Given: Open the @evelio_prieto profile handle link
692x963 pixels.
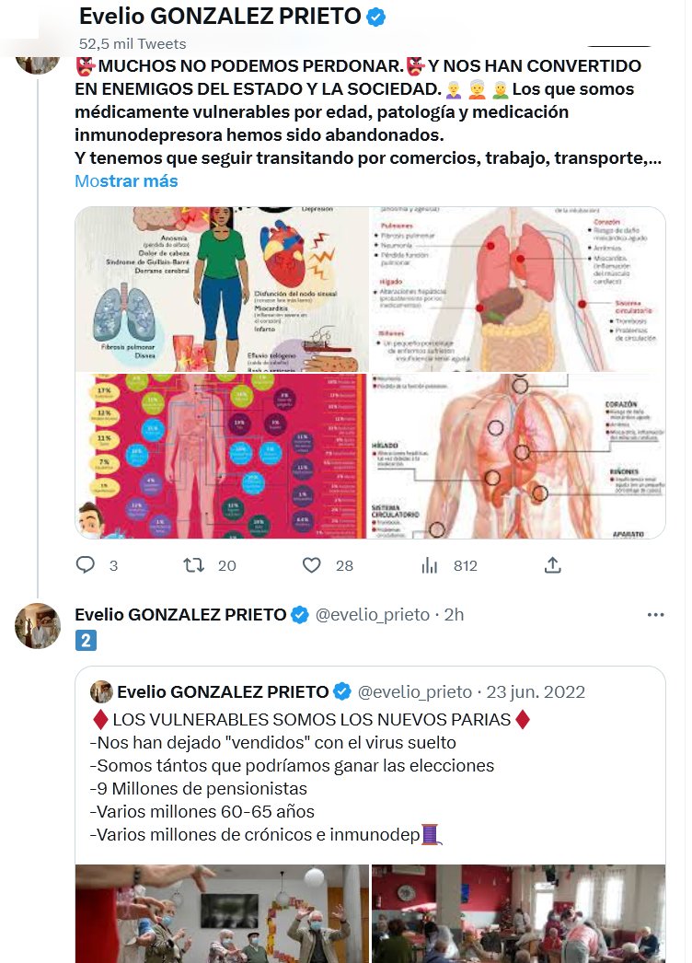Looking at the screenshot, I should 373,615.
